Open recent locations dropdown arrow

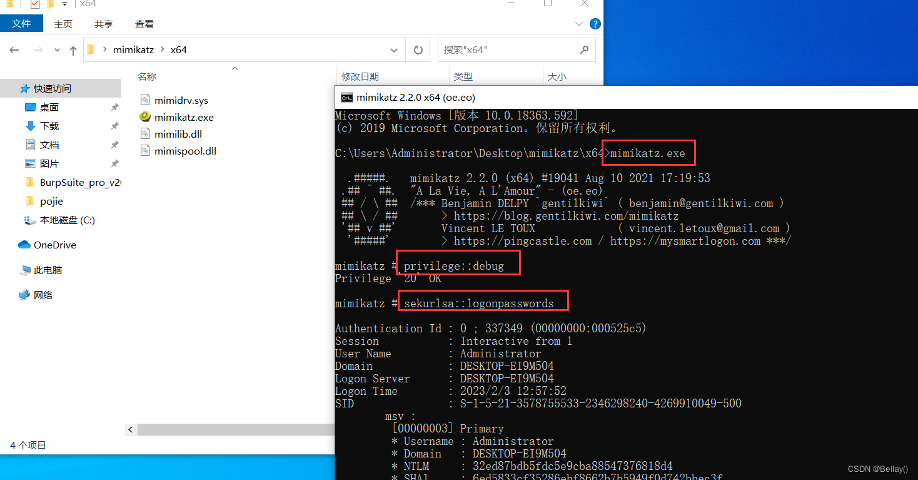[x=57, y=50]
